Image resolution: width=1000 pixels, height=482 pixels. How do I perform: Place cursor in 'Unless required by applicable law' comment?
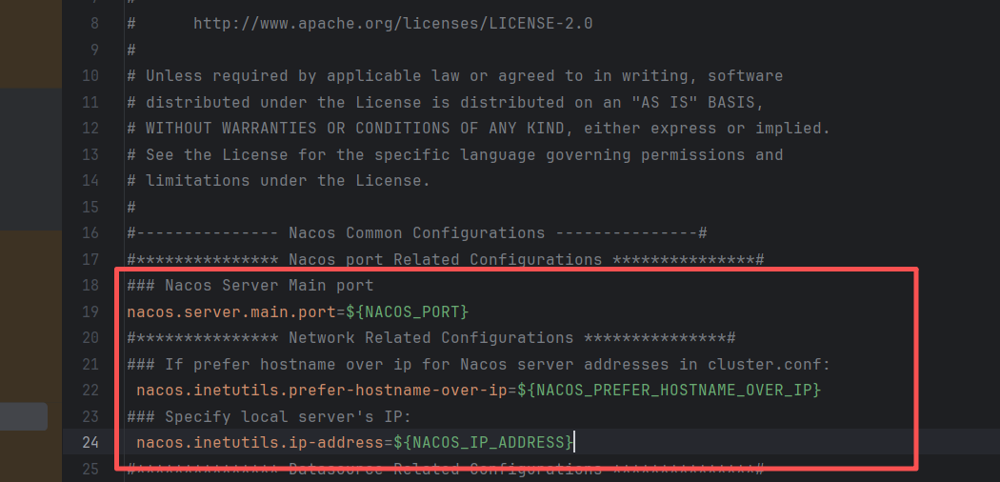[x=454, y=76]
